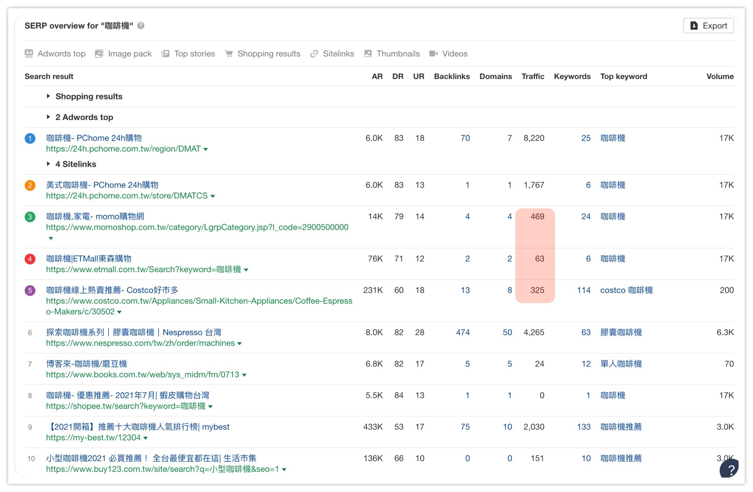This screenshot has height=492, width=753.
Task: Open dropdown arrow next to nespresso machines URL
Action: point(240,344)
